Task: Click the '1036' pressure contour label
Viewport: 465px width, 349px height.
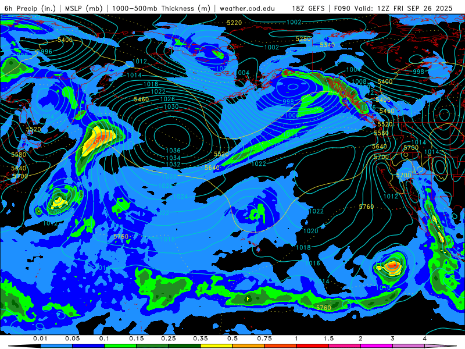Action: click(173, 151)
